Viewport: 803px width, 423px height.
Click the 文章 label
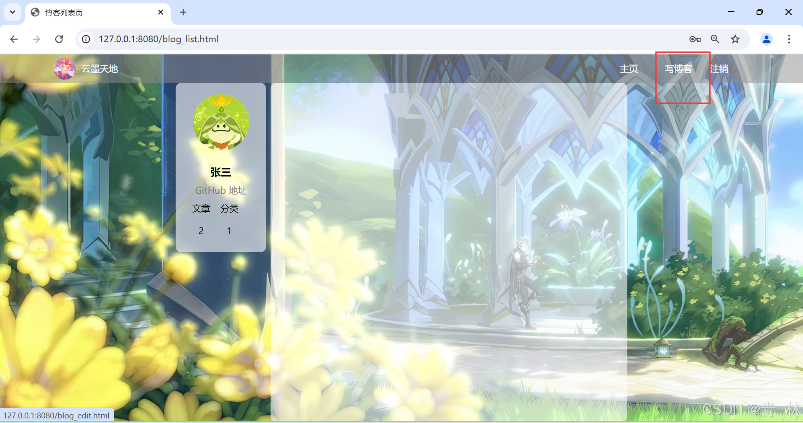point(201,208)
